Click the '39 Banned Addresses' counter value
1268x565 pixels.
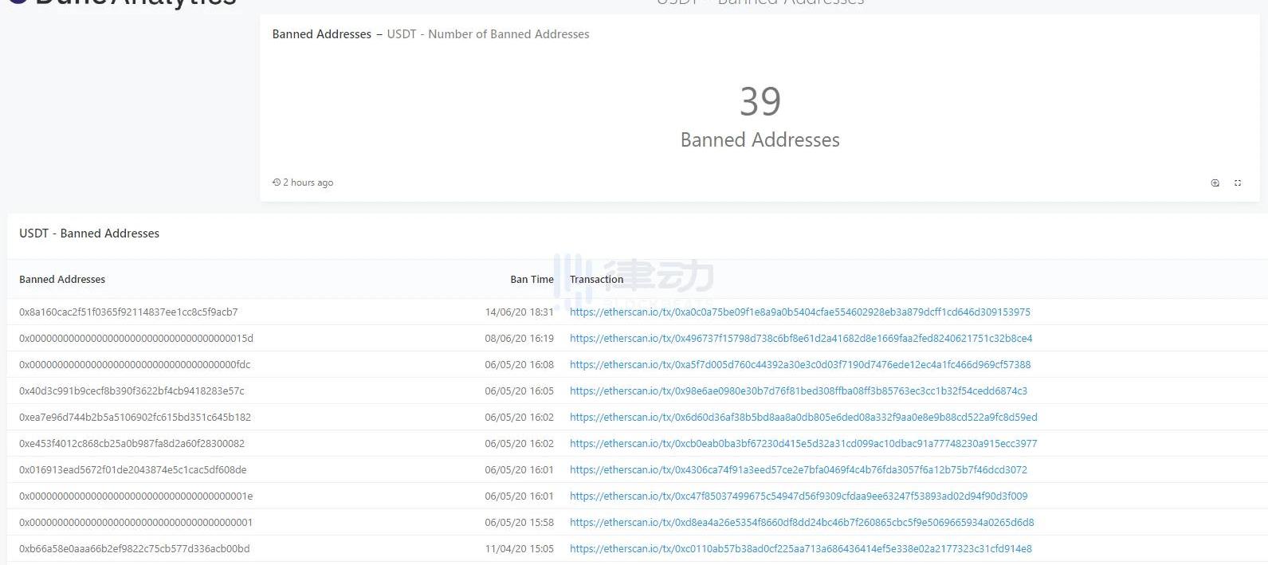click(760, 103)
